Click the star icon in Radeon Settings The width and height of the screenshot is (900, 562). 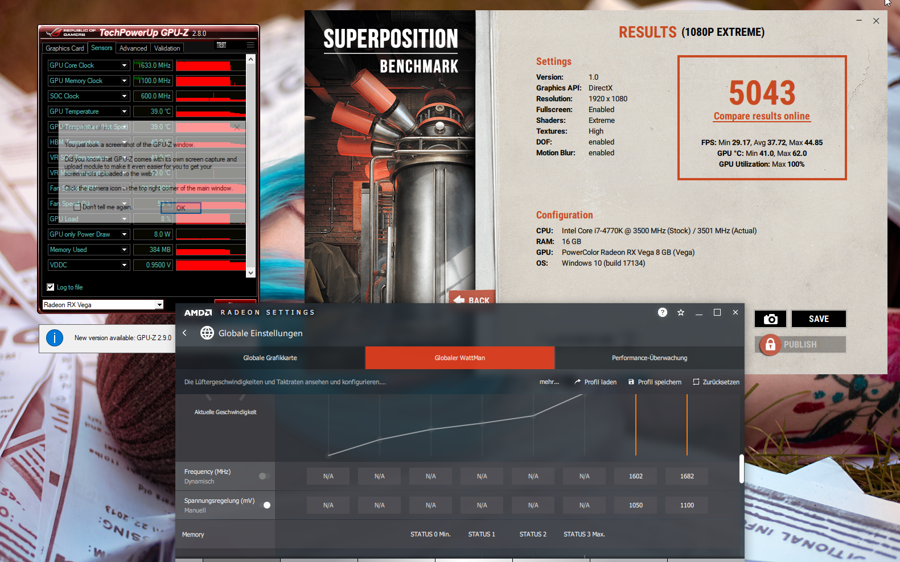tap(681, 312)
